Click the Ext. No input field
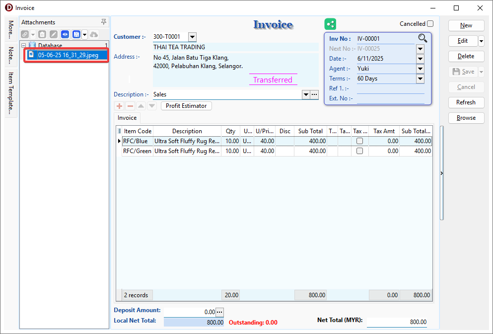This screenshot has width=493, height=334. (x=391, y=98)
